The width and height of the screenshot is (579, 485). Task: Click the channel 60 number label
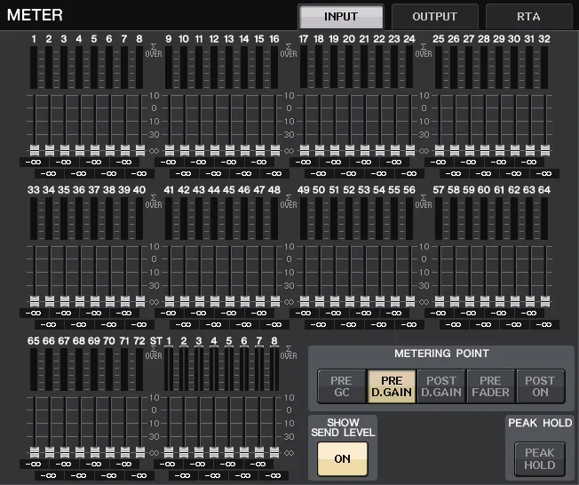click(484, 190)
